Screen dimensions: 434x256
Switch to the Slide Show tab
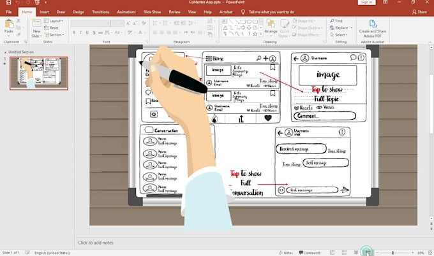153,12
